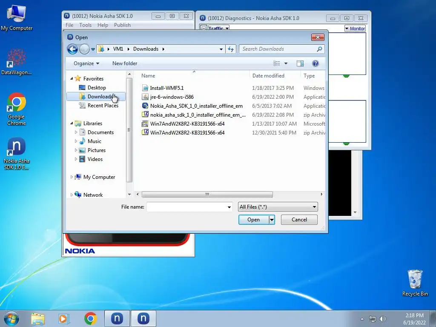Screen dimensions: 436x327
Task: Select Win7AndW2K8R2 zip dated 12/30/2021
Action: click(x=187, y=133)
